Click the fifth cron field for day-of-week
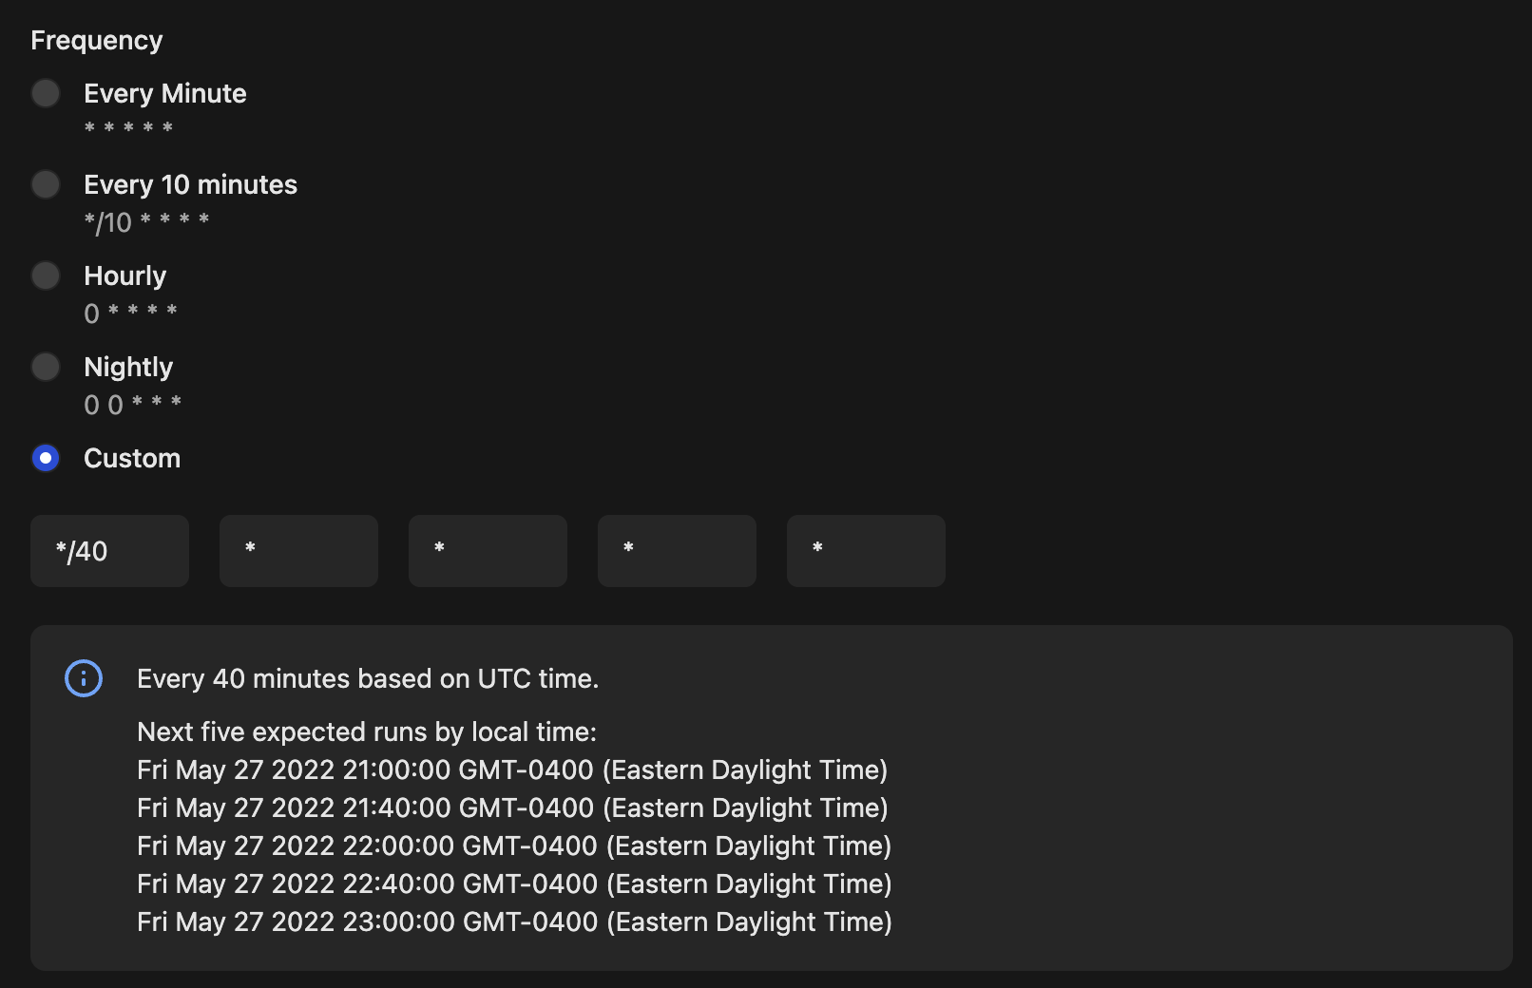Screen dimensions: 1532x988 [x=866, y=551]
